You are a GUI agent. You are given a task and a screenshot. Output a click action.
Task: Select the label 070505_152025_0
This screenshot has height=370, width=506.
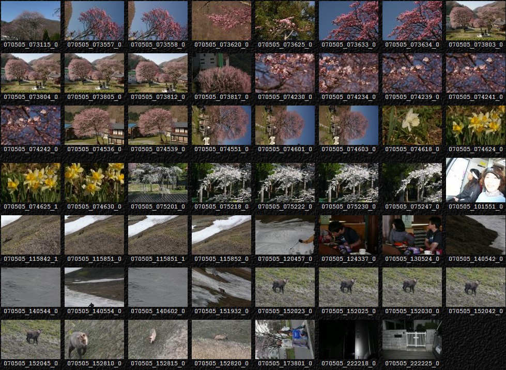click(348, 311)
